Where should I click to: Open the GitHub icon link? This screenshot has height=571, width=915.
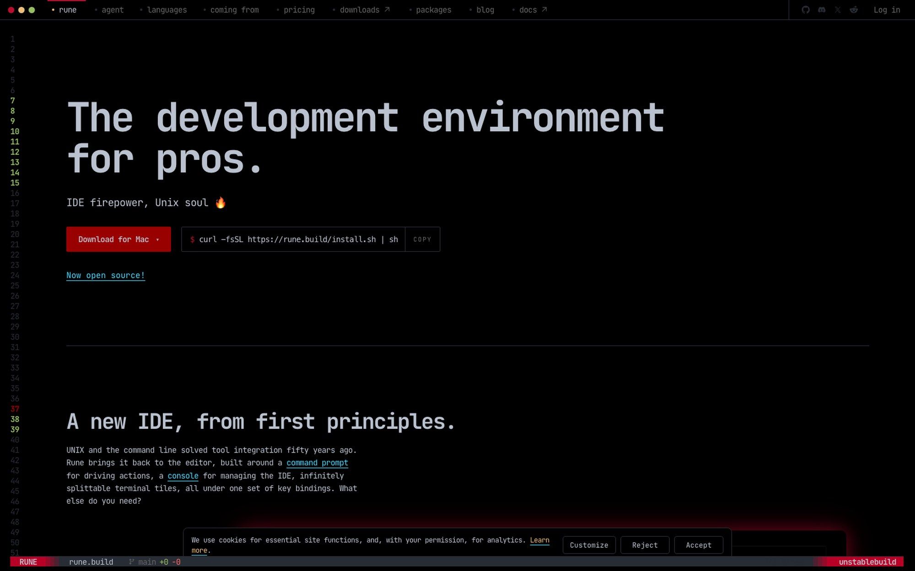coord(806,10)
